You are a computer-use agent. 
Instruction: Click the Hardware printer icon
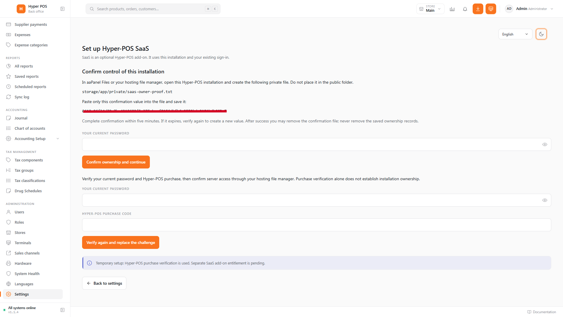9,263
